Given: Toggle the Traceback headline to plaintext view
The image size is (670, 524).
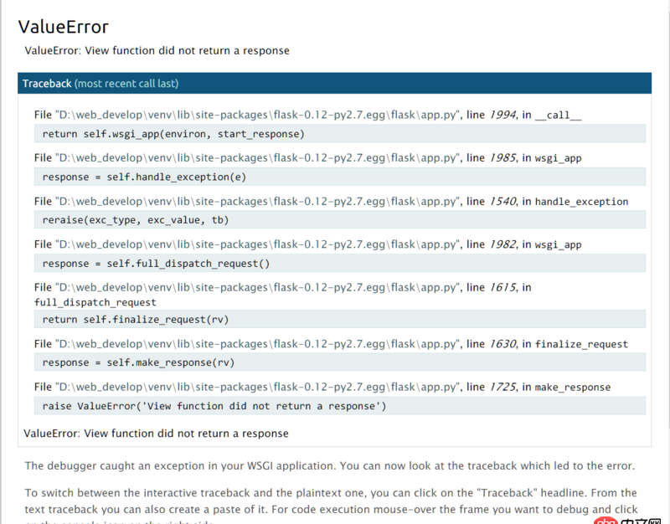Looking at the screenshot, I should click(44, 83).
